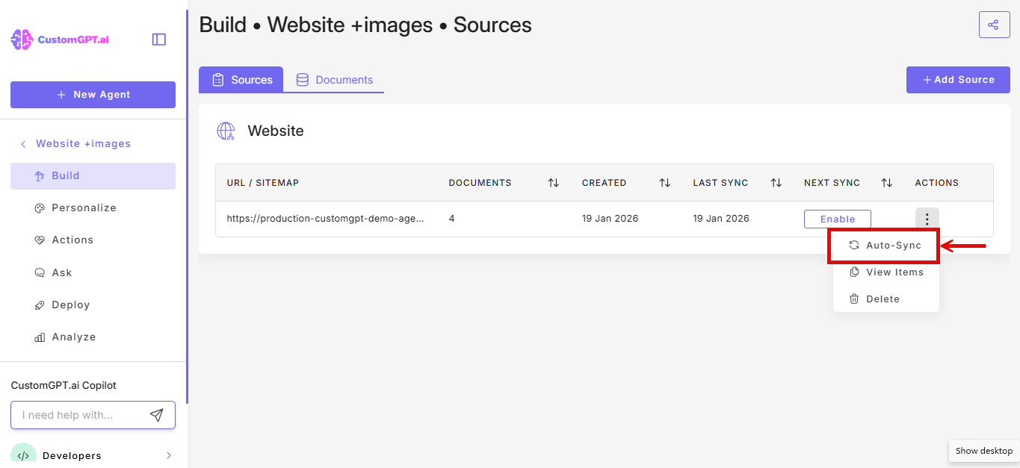Click the share icon button
Viewport: 1020px width, 468px height.
pyautogui.click(x=994, y=25)
